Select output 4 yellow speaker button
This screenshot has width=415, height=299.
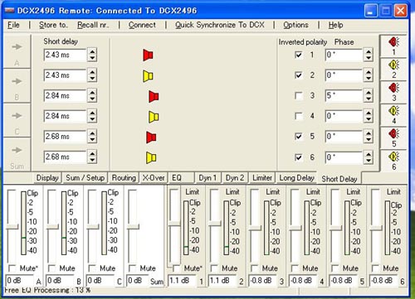(393, 115)
